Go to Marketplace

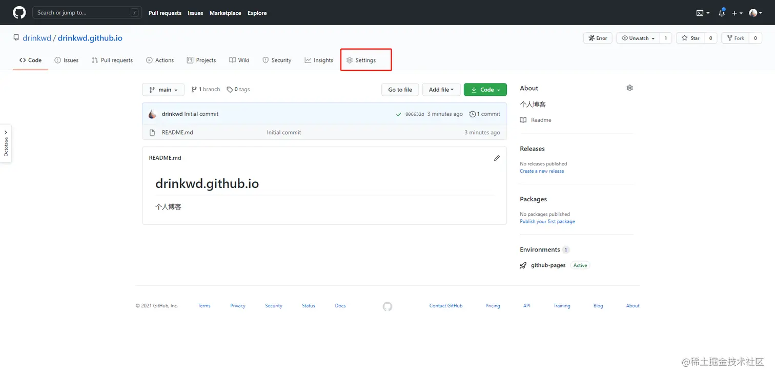[x=225, y=13]
